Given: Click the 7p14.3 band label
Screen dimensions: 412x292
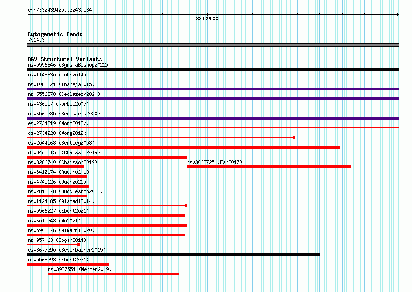Looking at the screenshot, I should (x=36, y=40).
